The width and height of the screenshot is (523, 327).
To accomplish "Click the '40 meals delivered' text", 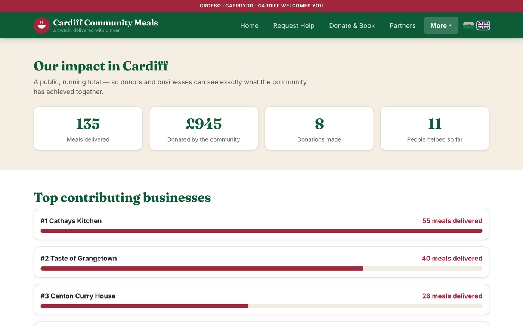I will (452, 259).
